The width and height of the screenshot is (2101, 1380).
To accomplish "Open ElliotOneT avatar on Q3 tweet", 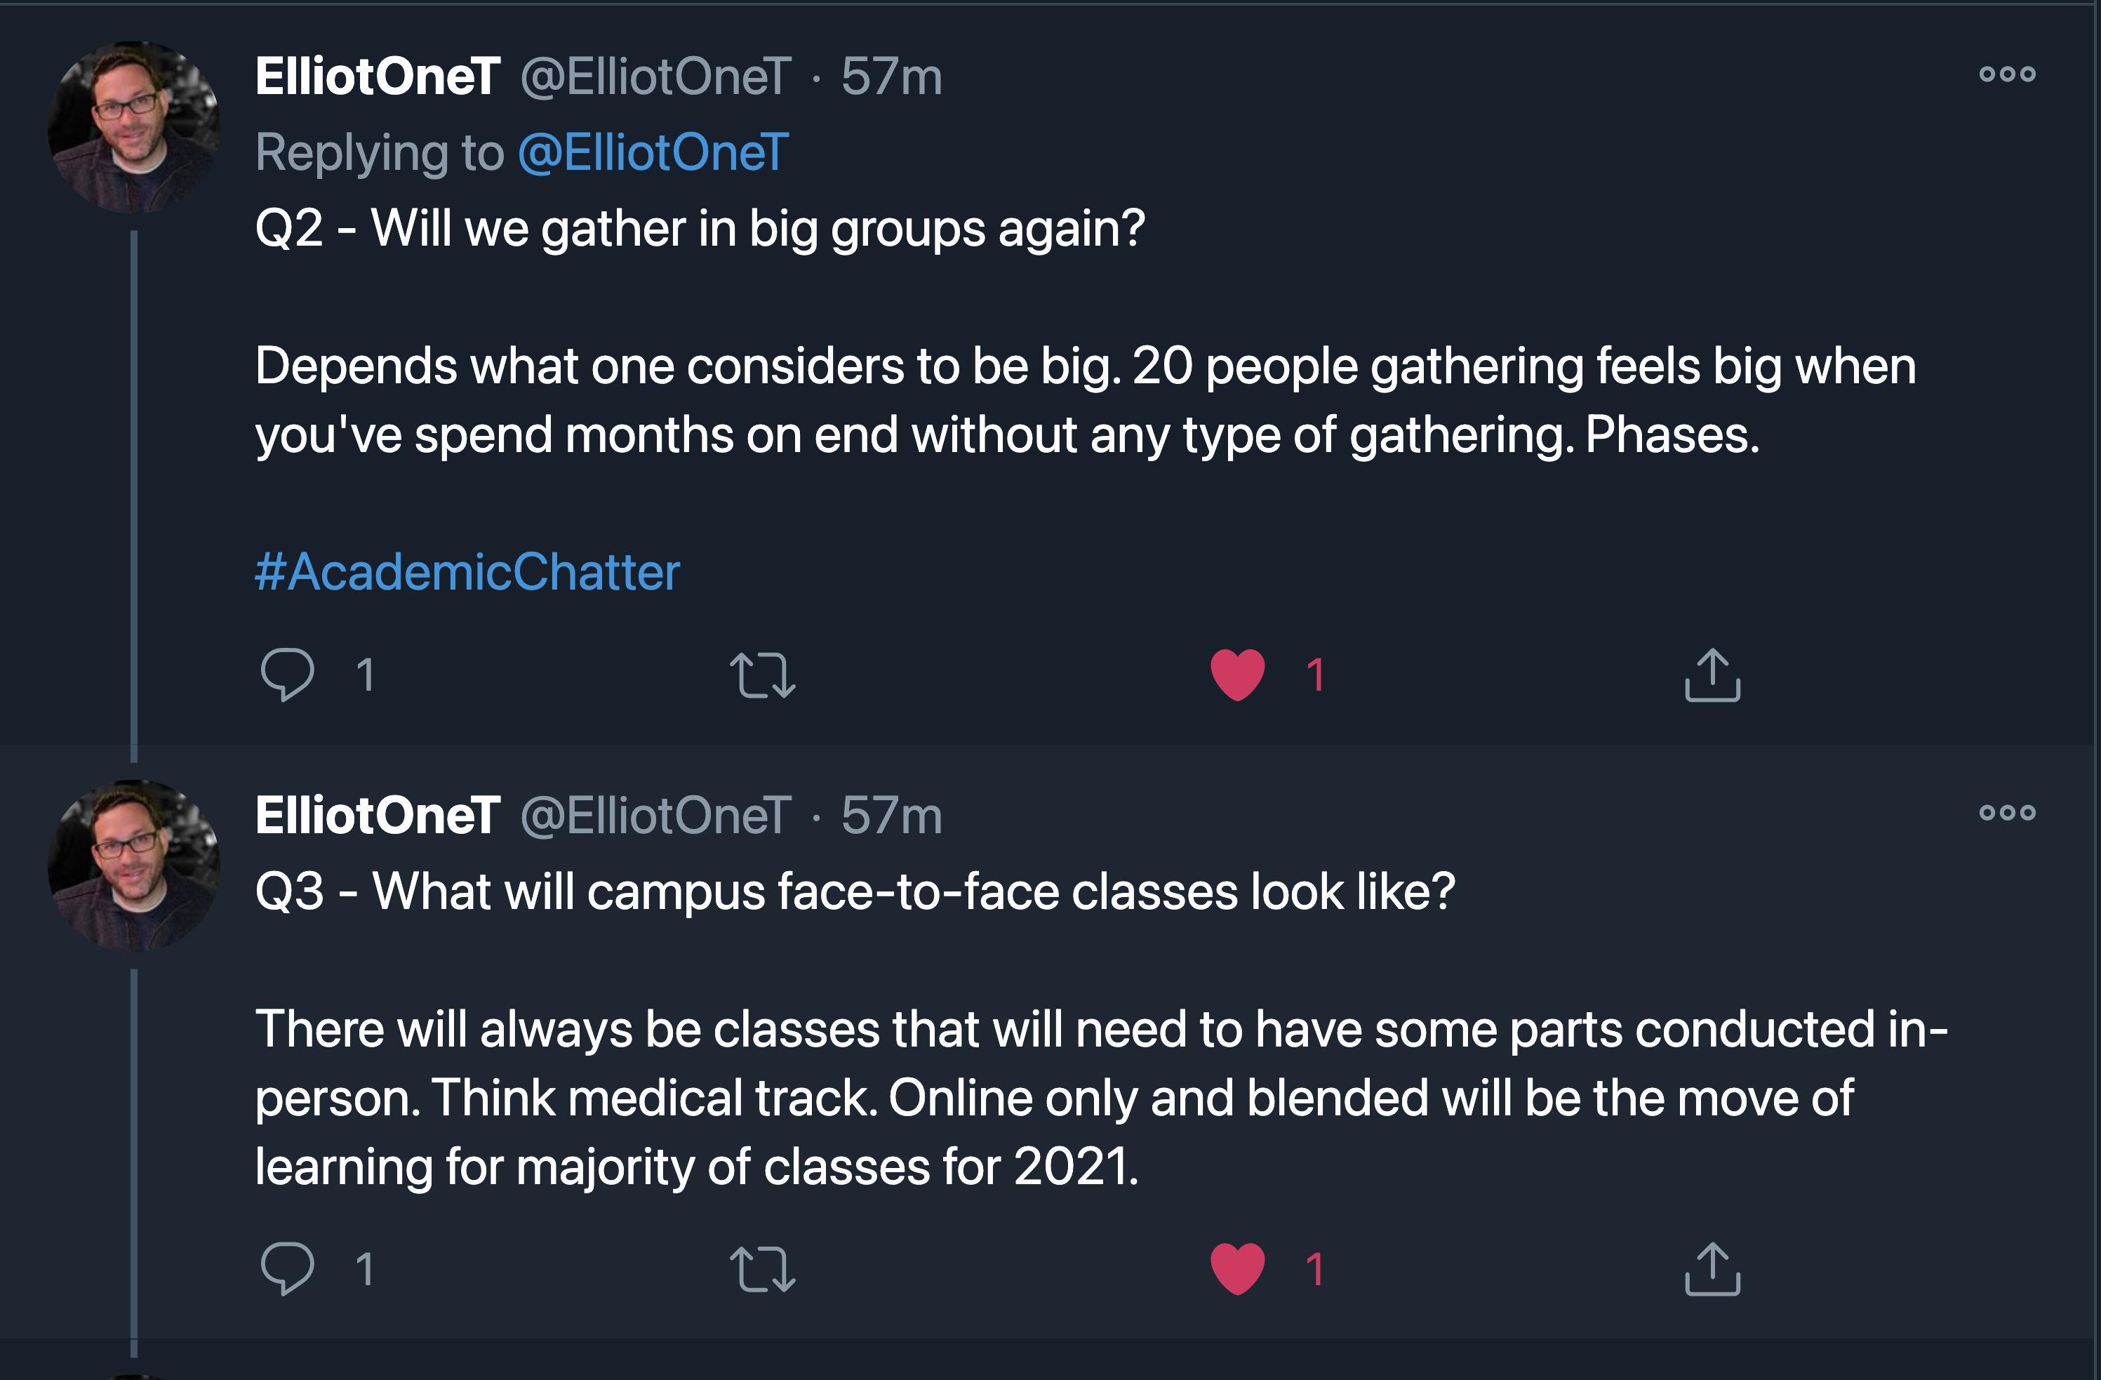I will pyautogui.click(x=134, y=865).
